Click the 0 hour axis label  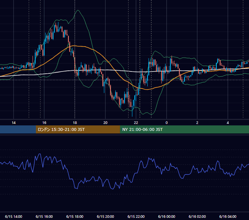click(x=167, y=123)
